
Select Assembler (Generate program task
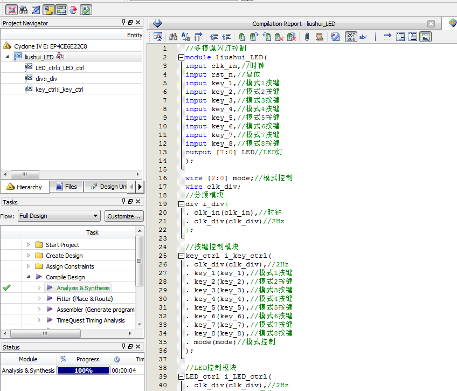coord(95,310)
